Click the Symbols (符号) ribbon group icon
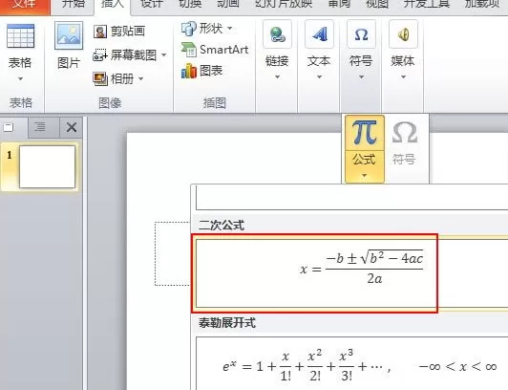Viewport: 508px width, 390px height. click(x=361, y=34)
